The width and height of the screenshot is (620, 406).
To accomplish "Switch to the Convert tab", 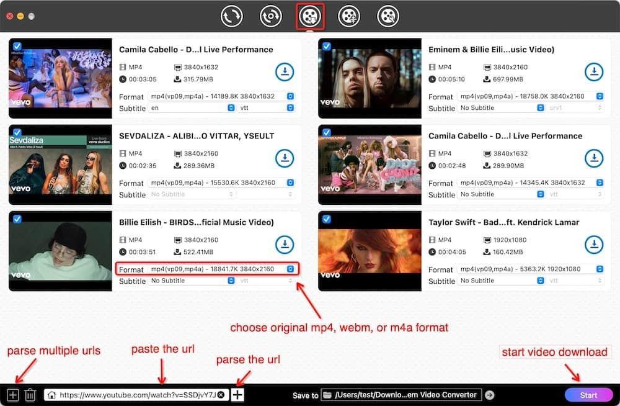I will click(231, 16).
